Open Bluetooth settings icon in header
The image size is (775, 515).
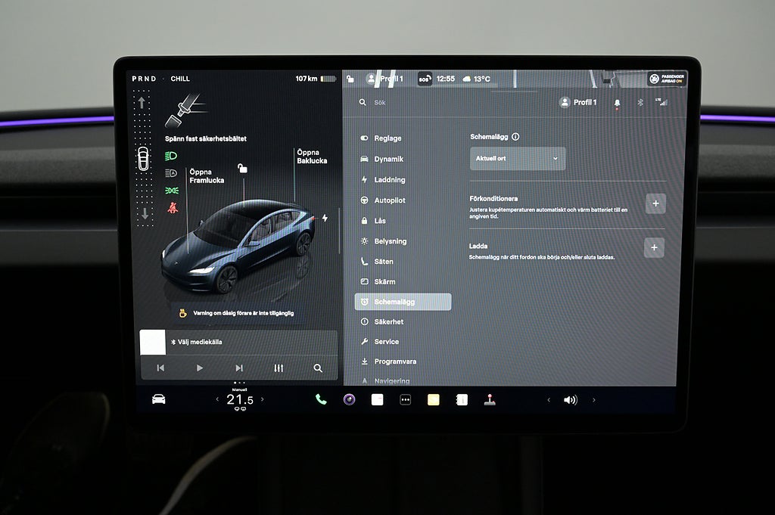[x=640, y=103]
